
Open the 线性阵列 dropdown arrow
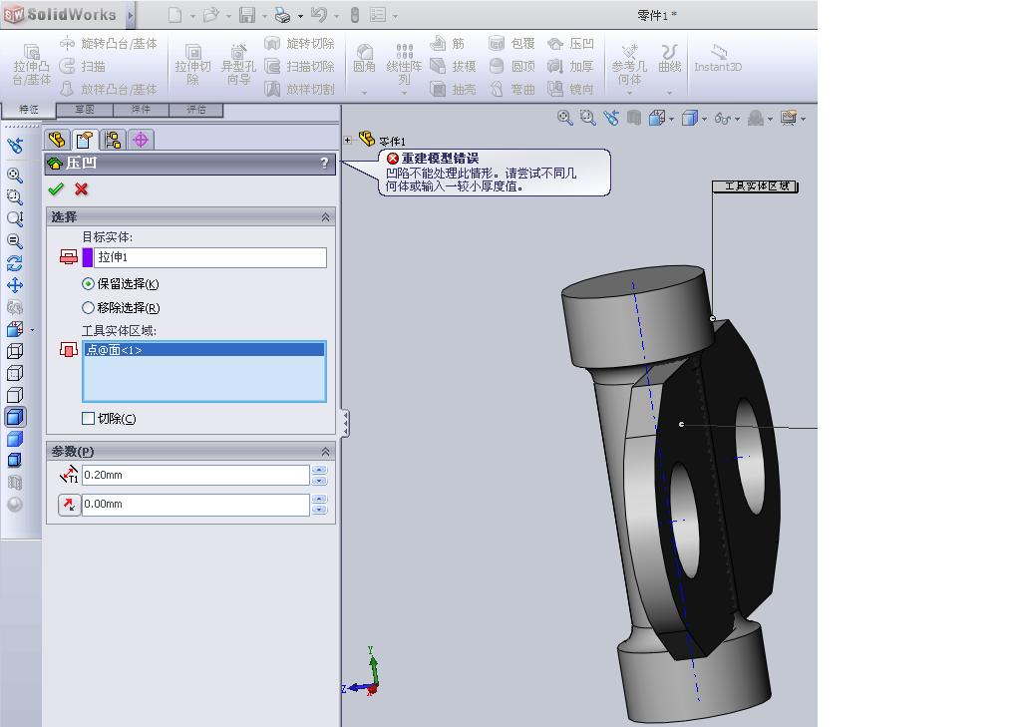[404, 93]
